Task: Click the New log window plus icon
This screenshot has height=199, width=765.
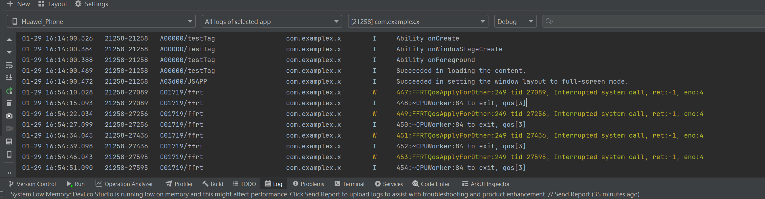Action: [x=10, y=4]
